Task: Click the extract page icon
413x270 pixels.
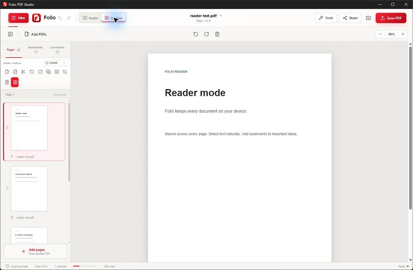Action: [15, 72]
